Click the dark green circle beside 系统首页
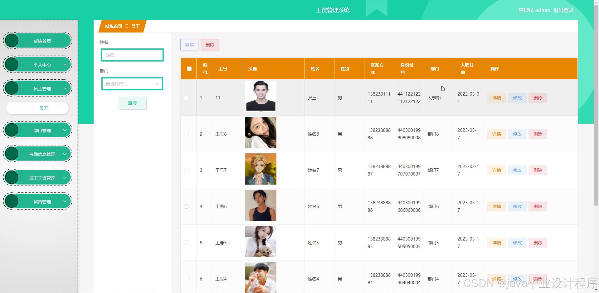Viewport: 599px width, 293px height. (12, 41)
